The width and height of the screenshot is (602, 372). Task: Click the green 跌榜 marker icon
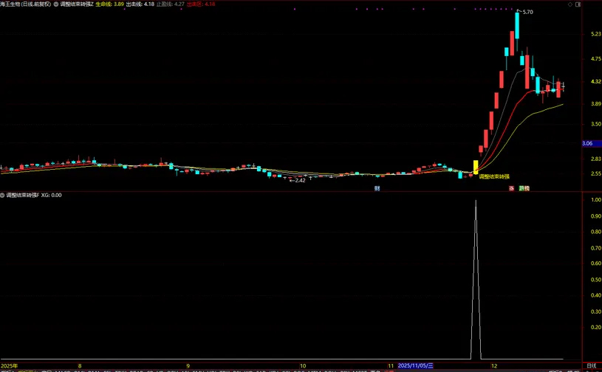coord(524,188)
